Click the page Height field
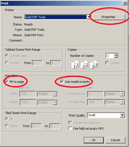This screenshot has height=147, width=129. 28,102
